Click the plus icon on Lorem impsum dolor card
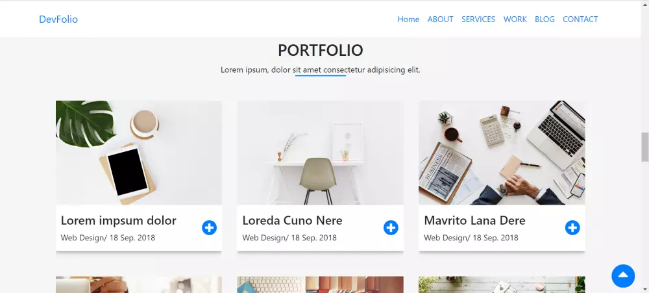The height and width of the screenshot is (293, 649). click(209, 227)
